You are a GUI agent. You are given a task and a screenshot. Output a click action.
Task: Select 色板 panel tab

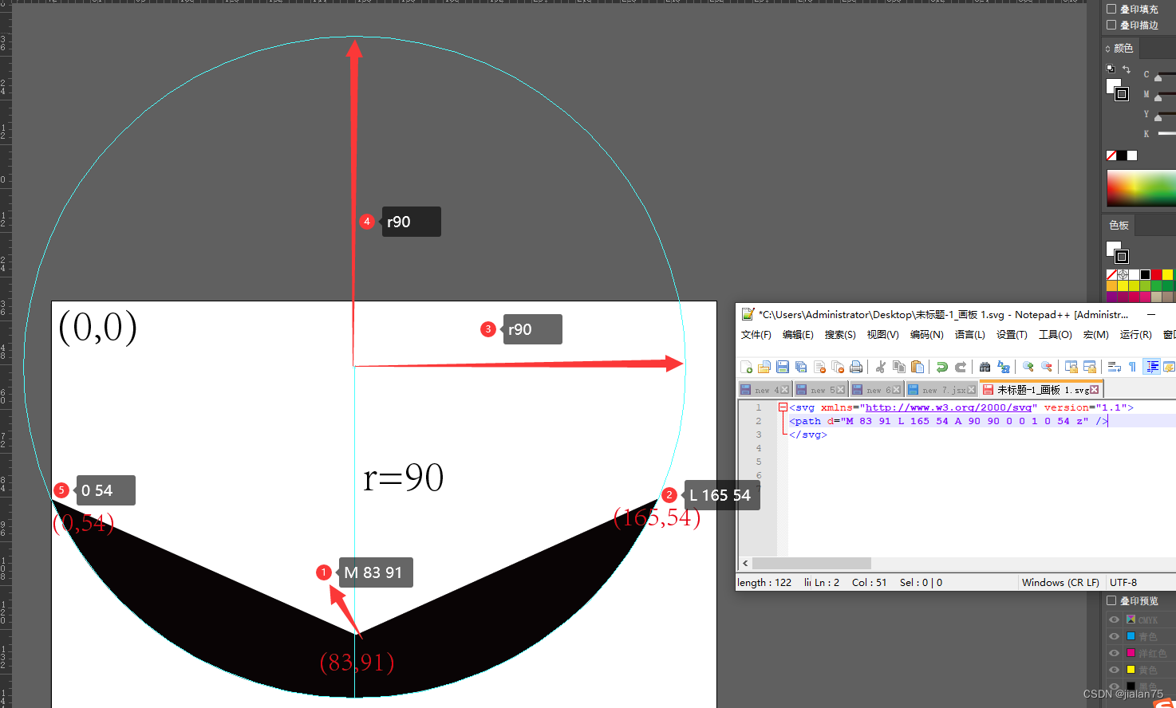(1119, 226)
